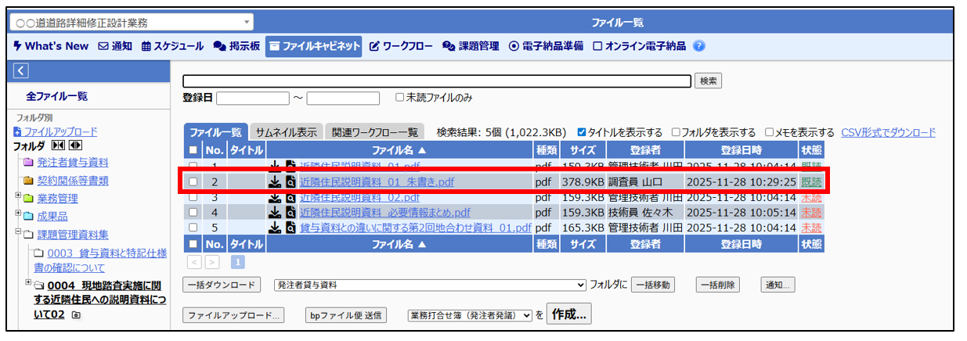
Task: Open the destination folder dropdown 発注者貸与資料
Action: click(x=429, y=285)
